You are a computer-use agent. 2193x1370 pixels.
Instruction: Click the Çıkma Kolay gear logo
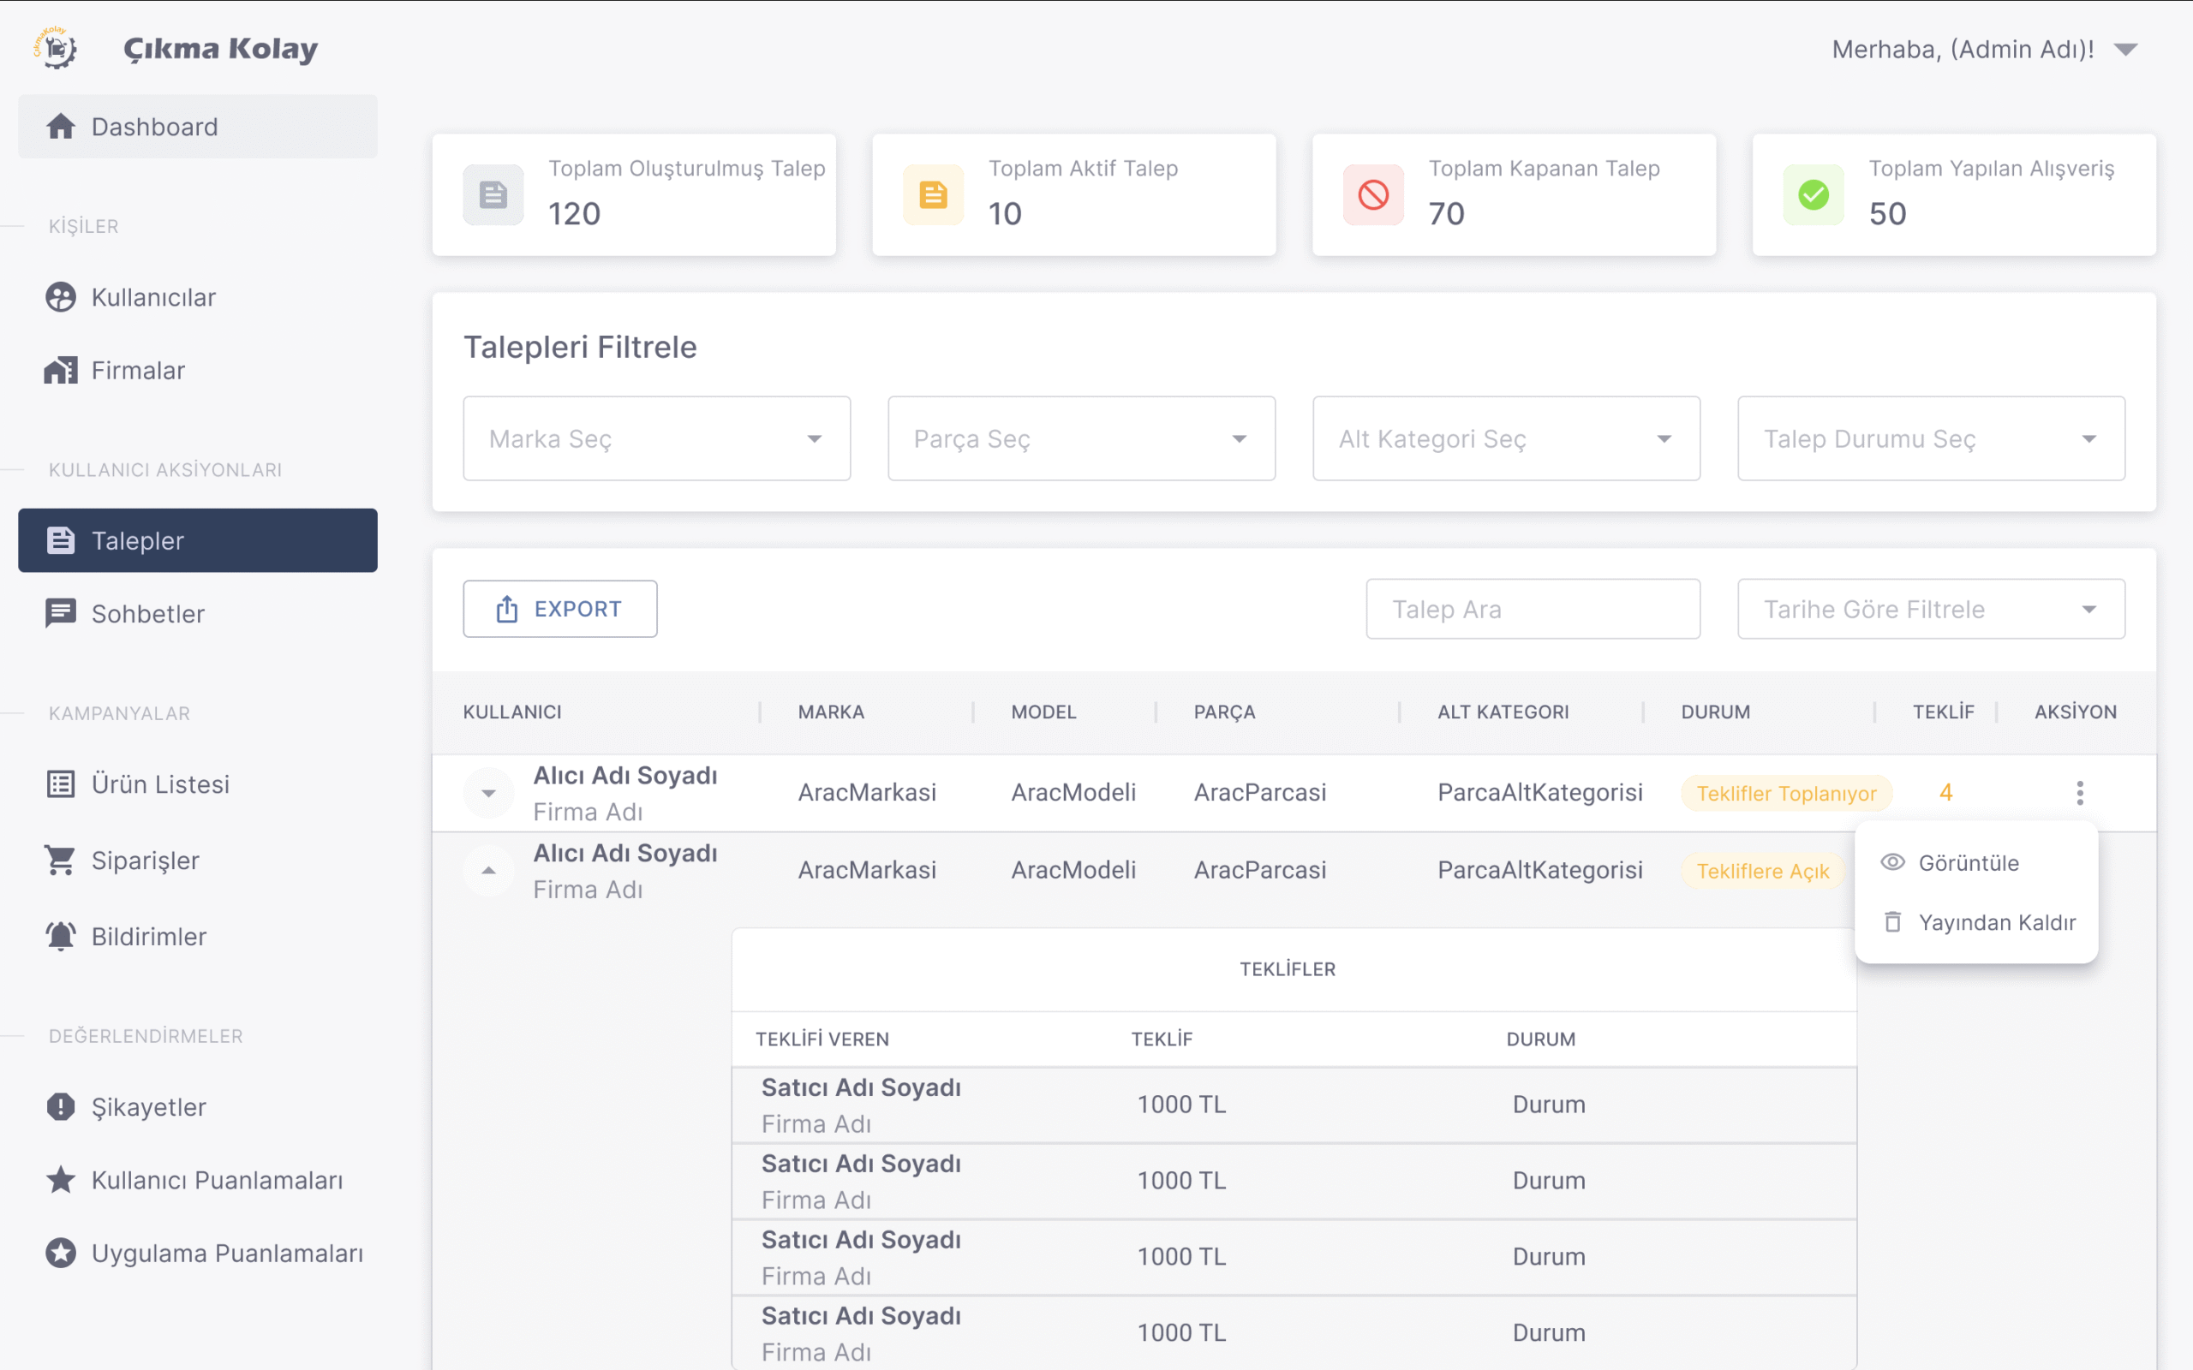(57, 48)
